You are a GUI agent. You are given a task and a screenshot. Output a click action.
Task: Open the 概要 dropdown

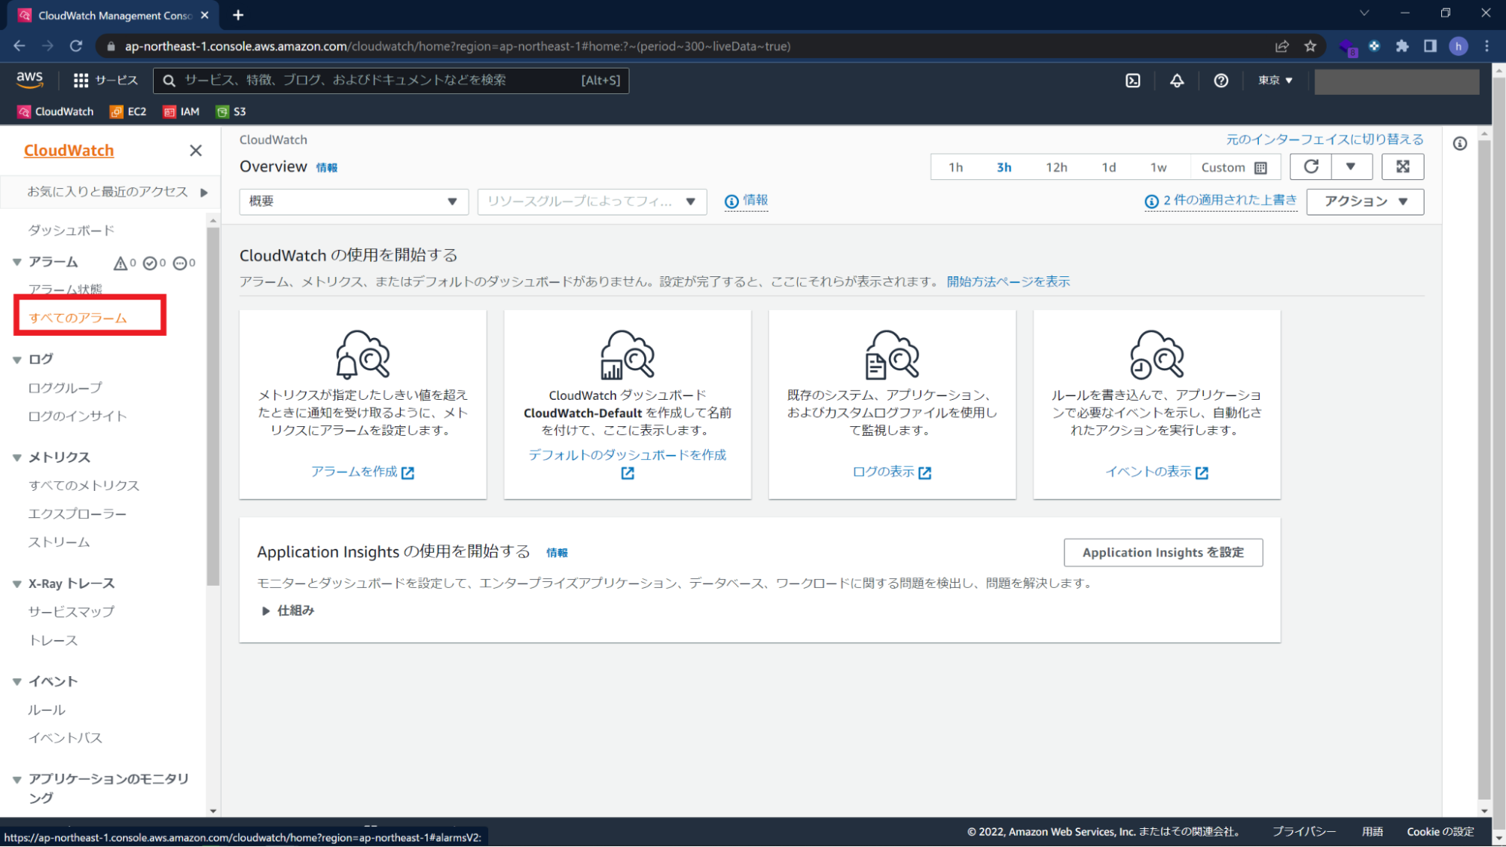point(354,202)
